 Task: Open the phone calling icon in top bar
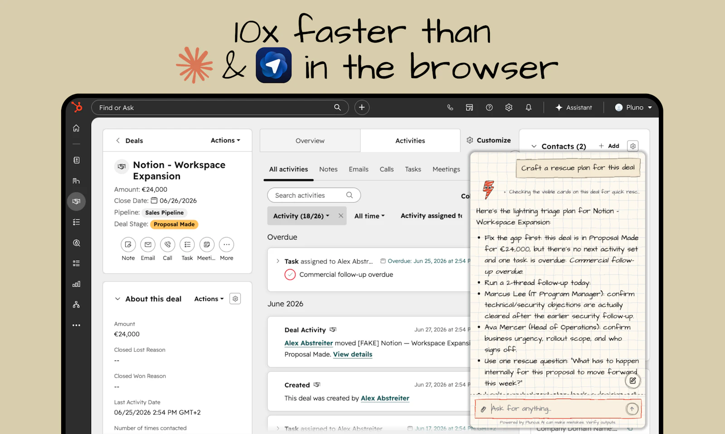[450, 107]
